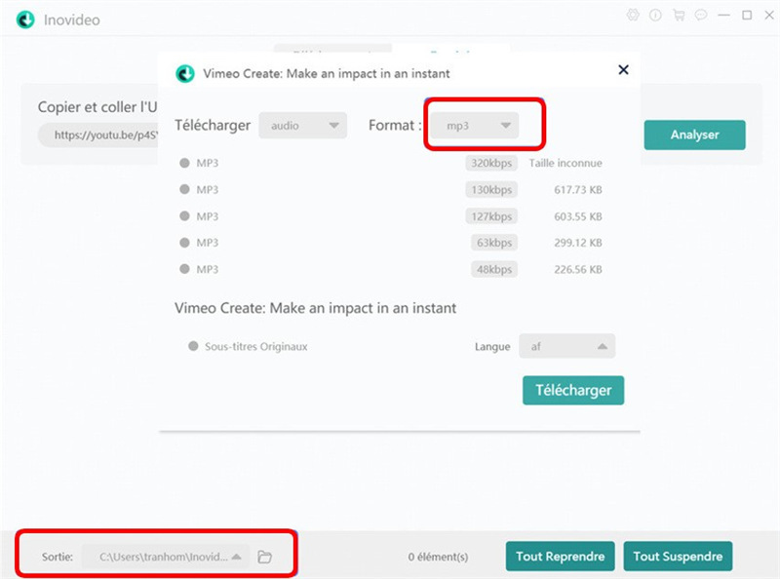Select the MP3 130kbps option
Viewport: 780px width, 579px height.
[184, 189]
